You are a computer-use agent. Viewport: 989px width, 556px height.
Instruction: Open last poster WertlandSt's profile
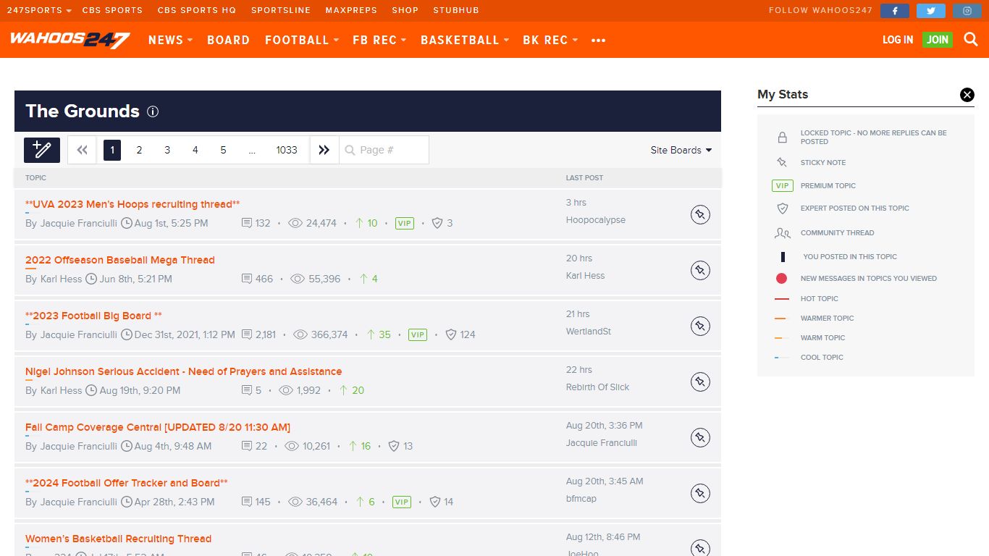(x=589, y=332)
